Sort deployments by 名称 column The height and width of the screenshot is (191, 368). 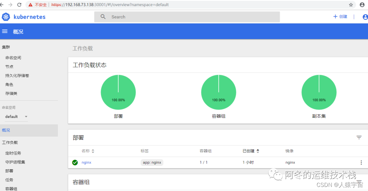coord(88,151)
